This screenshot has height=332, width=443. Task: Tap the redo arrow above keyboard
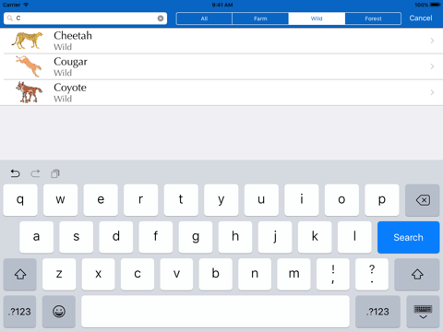coord(35,173)
